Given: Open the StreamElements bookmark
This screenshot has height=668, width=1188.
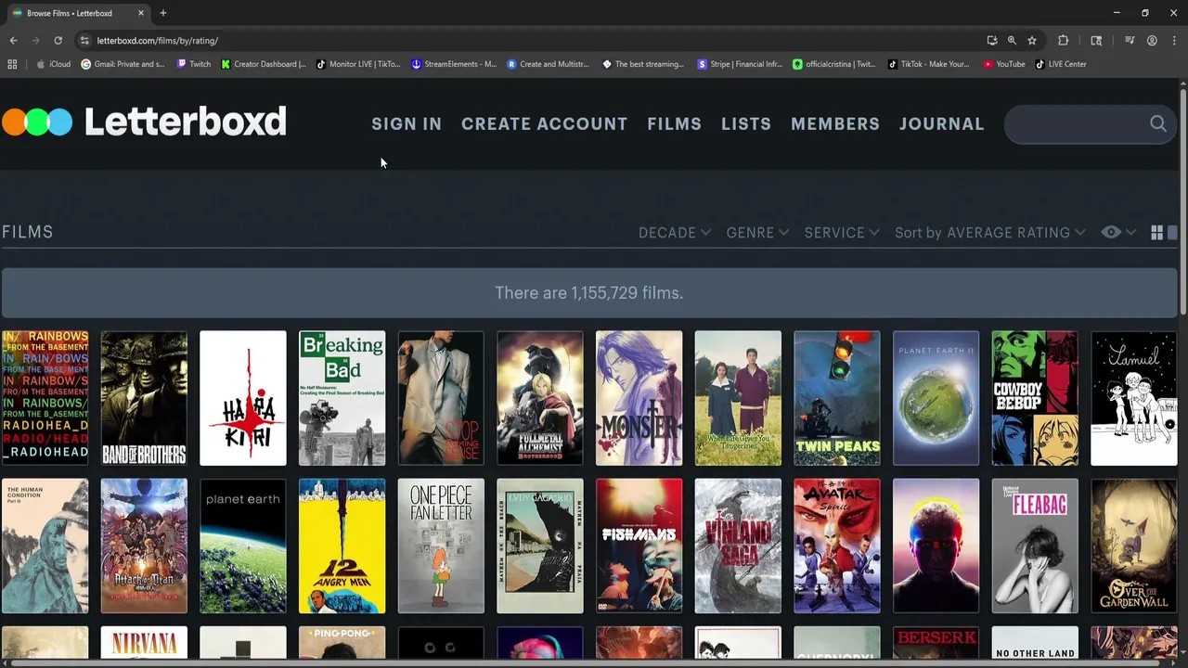Looking at the screenshot, I should point(455,64).
